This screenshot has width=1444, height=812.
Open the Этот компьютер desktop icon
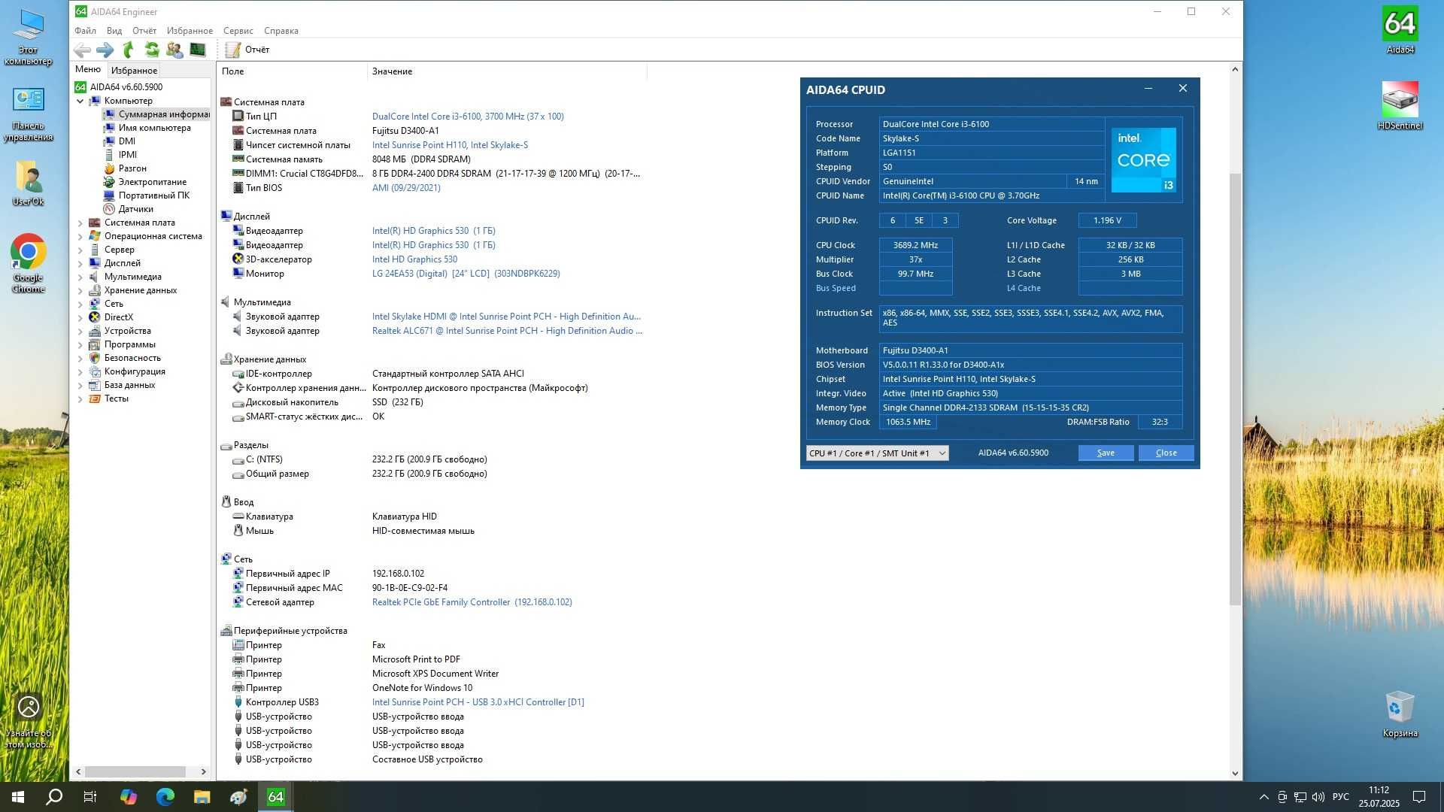coord(29,37)
